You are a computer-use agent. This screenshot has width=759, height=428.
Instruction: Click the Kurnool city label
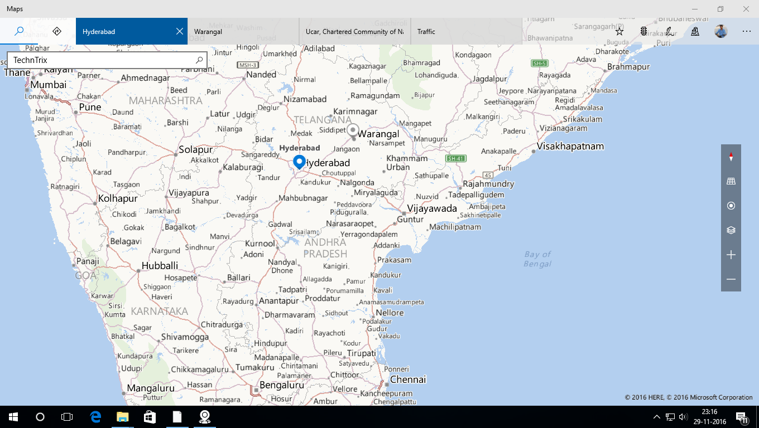pos(260,244)
